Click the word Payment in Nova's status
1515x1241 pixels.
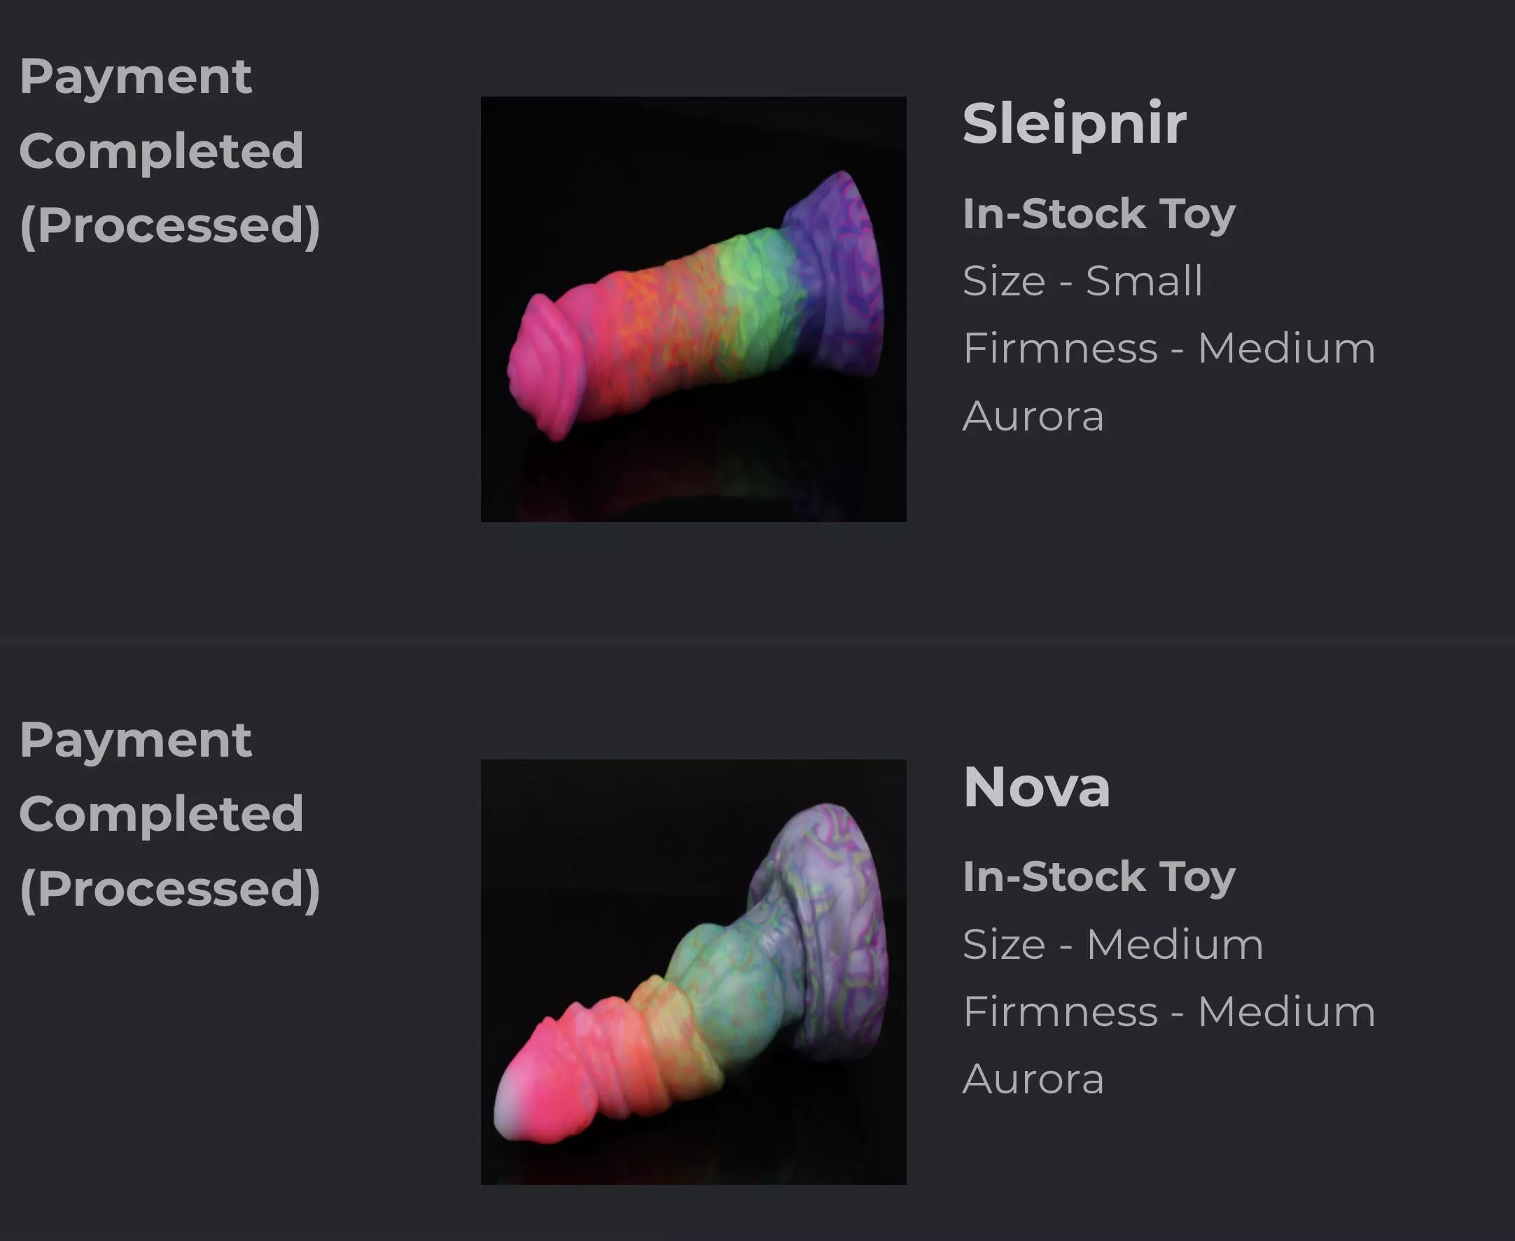point(135,739)
